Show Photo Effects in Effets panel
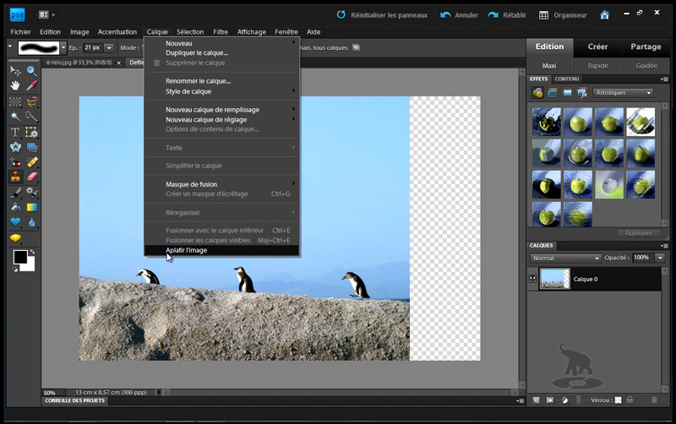This screenshot has width=676, height=424. [x=567, y=93]
